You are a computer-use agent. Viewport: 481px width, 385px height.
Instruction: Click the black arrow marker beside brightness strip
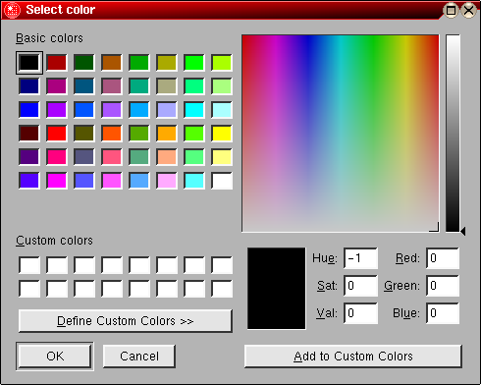pyautogui.click(x=463, y=231)
